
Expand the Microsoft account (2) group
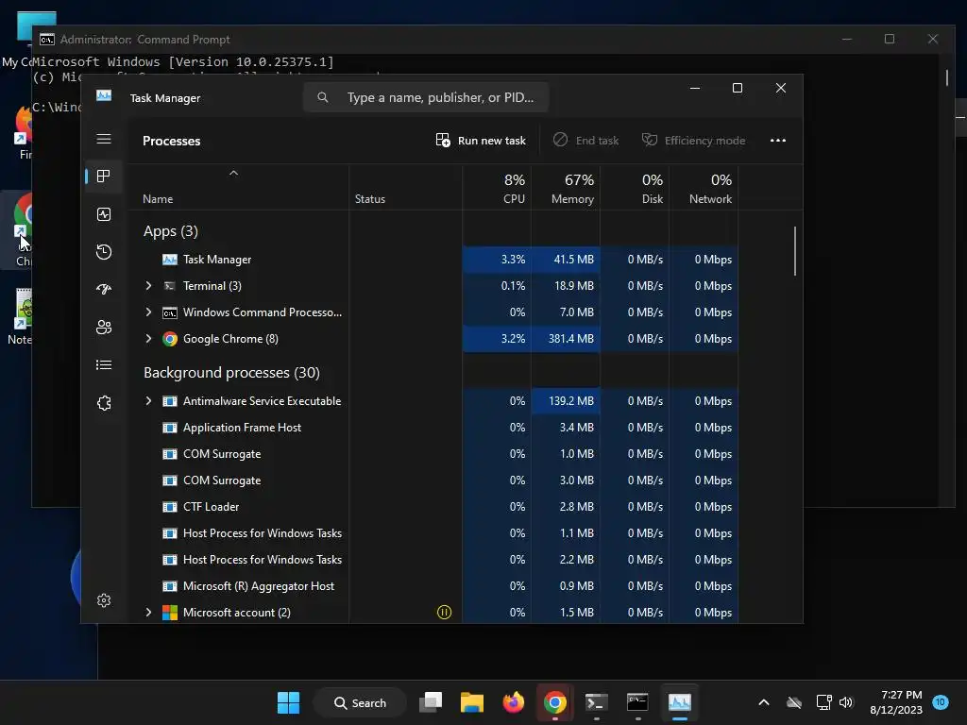click(x=148, y=612)
